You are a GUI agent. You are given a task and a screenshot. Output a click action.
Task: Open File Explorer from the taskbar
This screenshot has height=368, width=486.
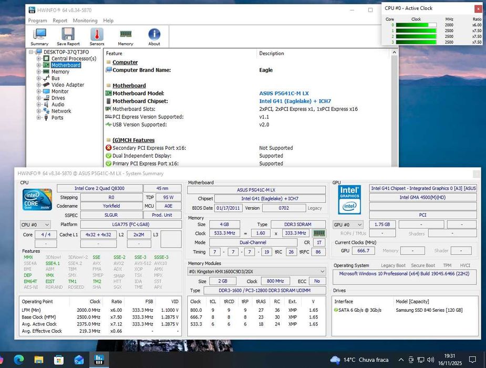(x=39, y=360)
